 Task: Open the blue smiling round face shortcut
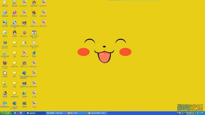(5, 103)
